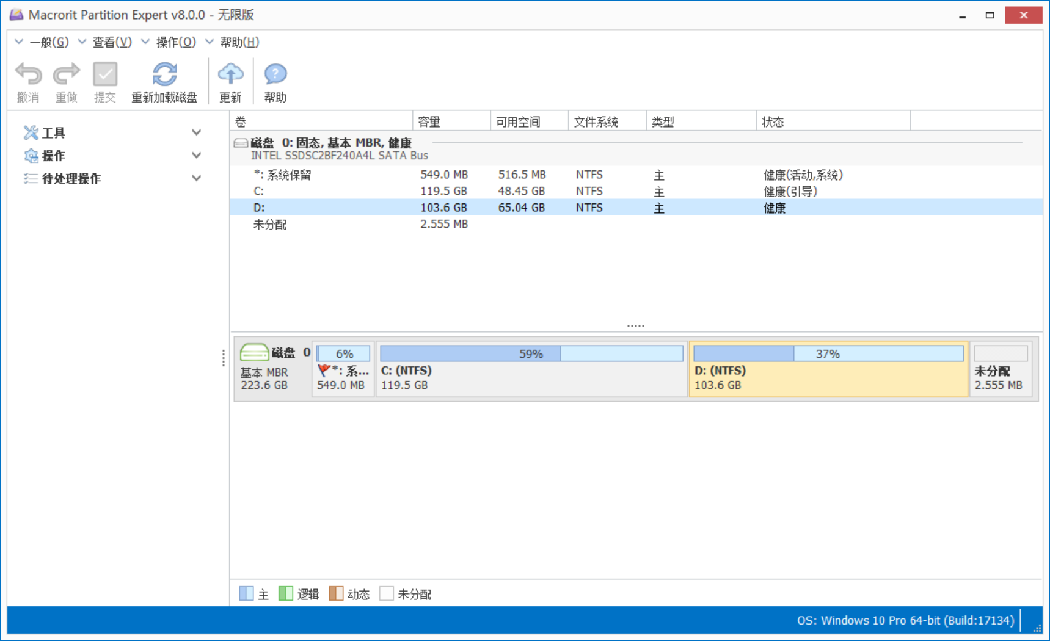Click the 59% usage bar of C: partition
Screen dimensions: 1050x641
point(531,353)
